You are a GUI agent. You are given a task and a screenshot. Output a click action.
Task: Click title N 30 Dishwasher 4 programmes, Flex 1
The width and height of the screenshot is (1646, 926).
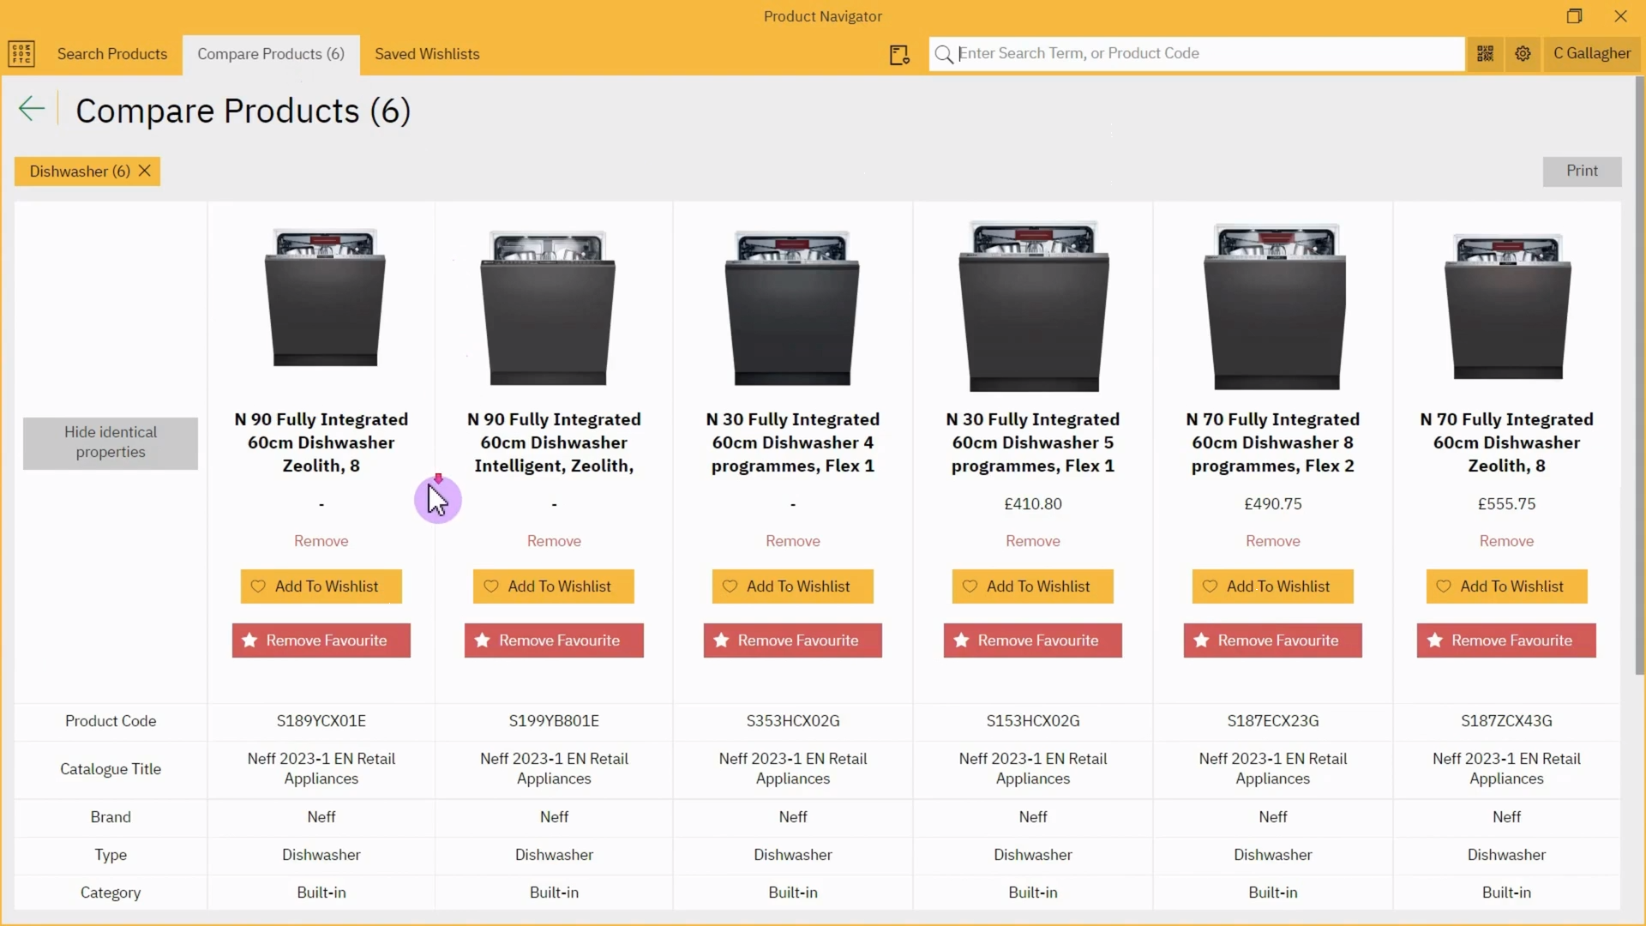pos(793,442)
